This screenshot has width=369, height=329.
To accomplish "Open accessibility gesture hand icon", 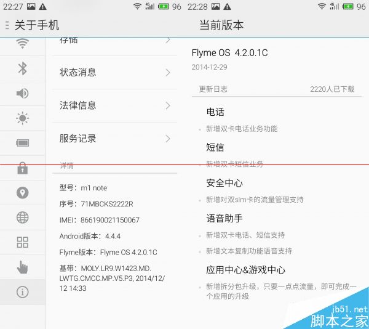I will click(22, 267).
